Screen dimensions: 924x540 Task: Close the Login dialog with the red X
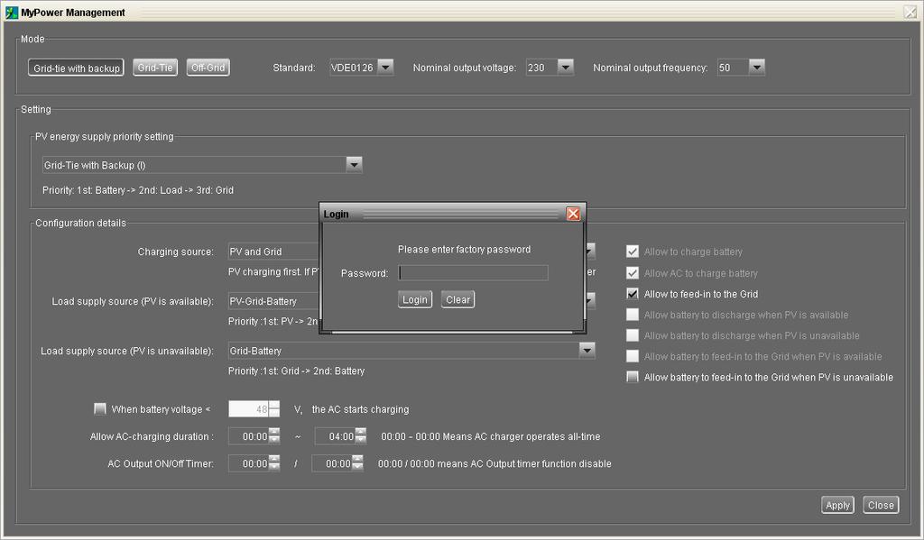[x=573, y=214]
